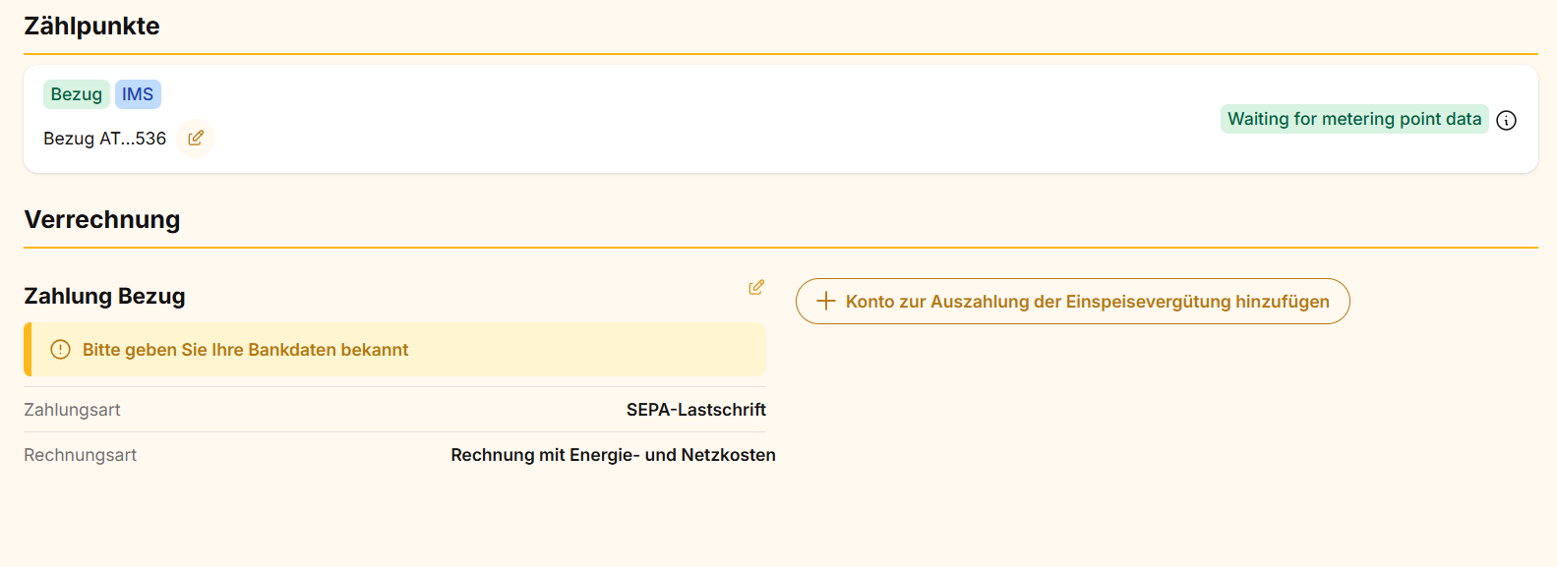The image size is (1557, 567).
Task: Select the blue IMS tag
Action: coord(138,94)
